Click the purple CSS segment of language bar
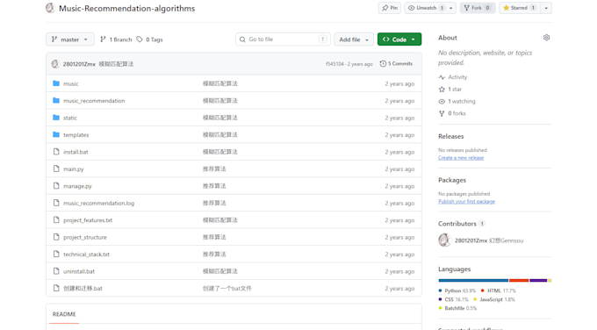Viewport: 597px width, 330px height. 538,281
